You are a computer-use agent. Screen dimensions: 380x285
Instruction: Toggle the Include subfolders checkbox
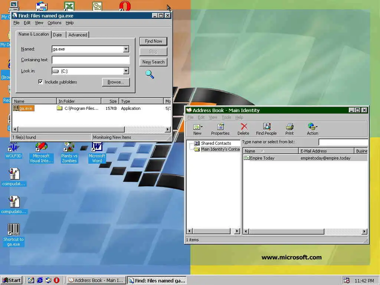tap(40, 82)
